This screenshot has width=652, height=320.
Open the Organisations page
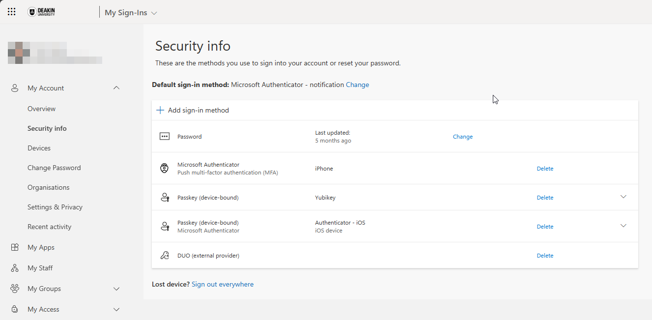point(49,187)
